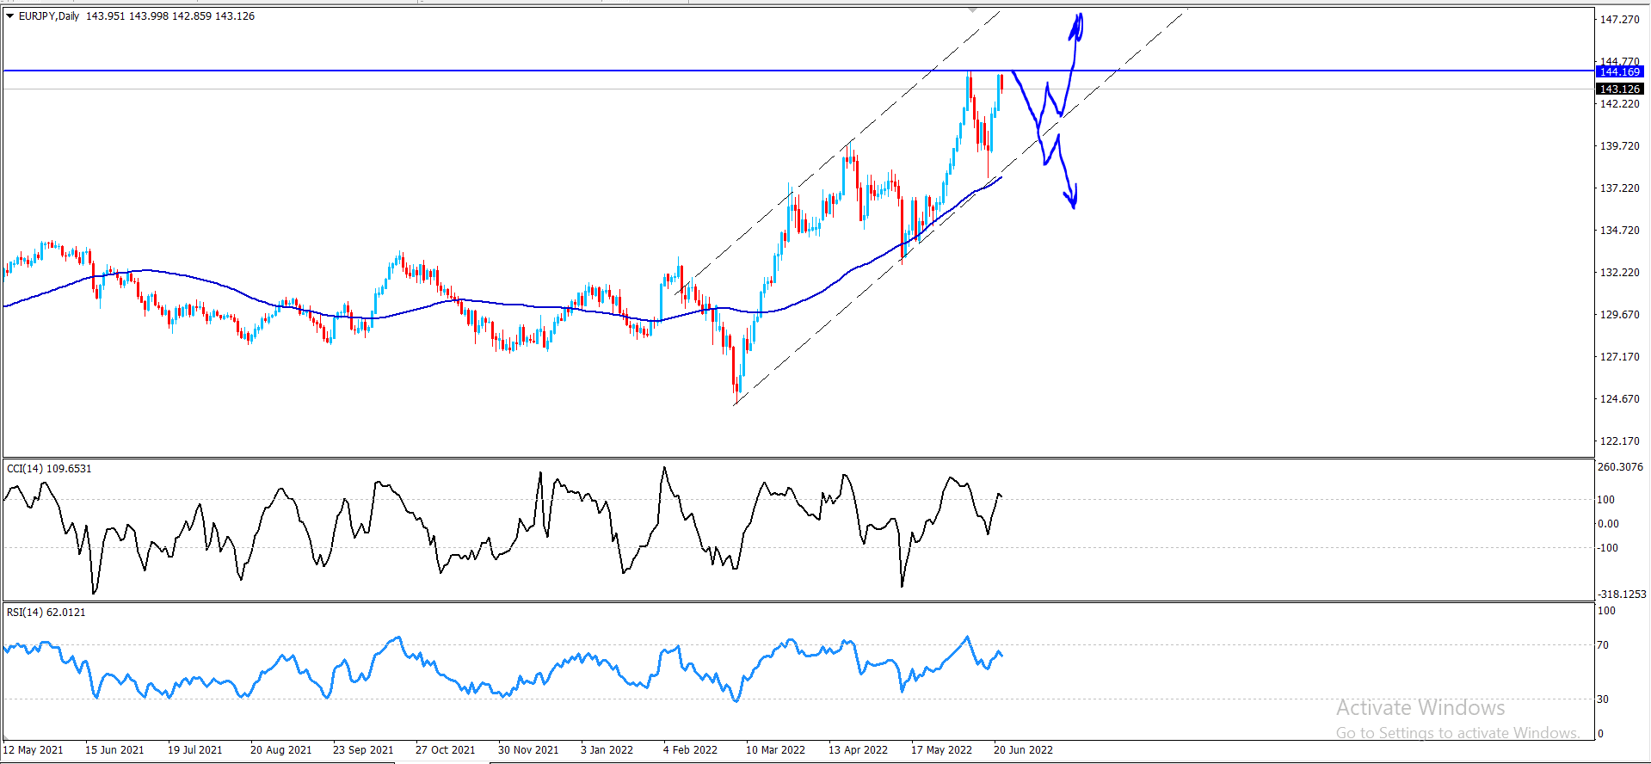Click the 134.720 price axis value
Screen dimensions: 1651x764
click(x=1619, y=230)
